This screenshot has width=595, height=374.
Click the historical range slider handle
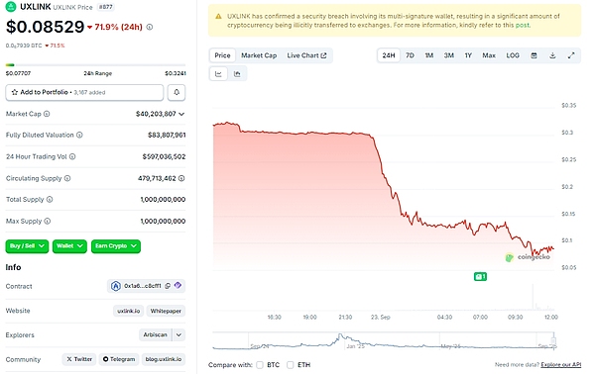(553, 340)
